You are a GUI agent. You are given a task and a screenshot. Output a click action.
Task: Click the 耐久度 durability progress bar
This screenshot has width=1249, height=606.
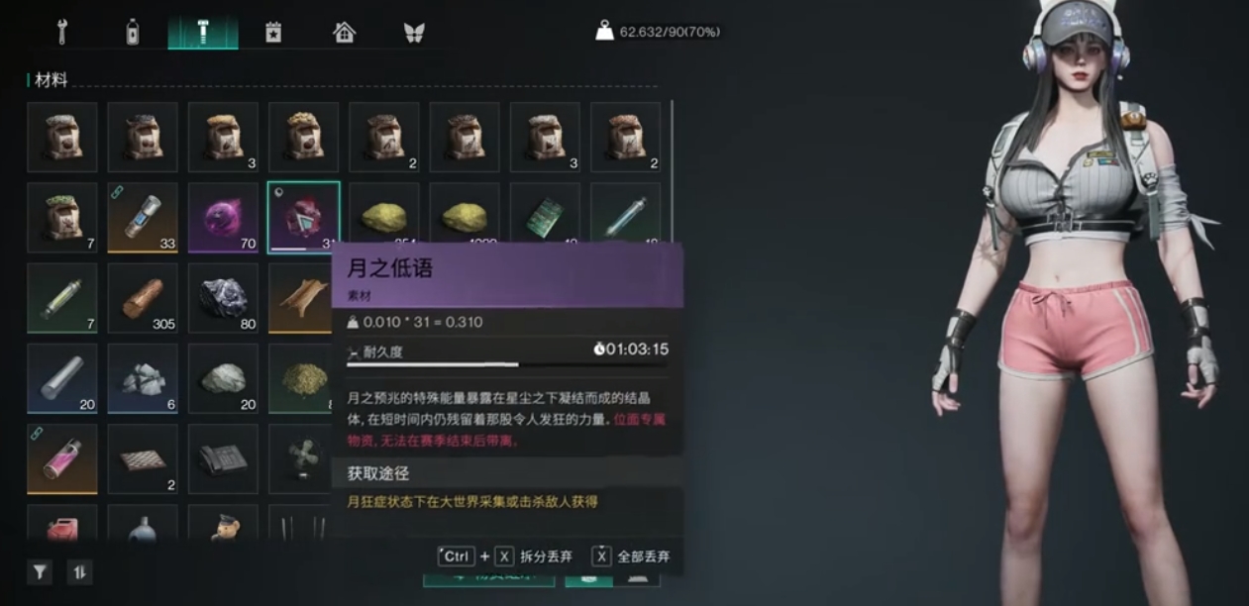pyautogui.click(x=508, y=365)
